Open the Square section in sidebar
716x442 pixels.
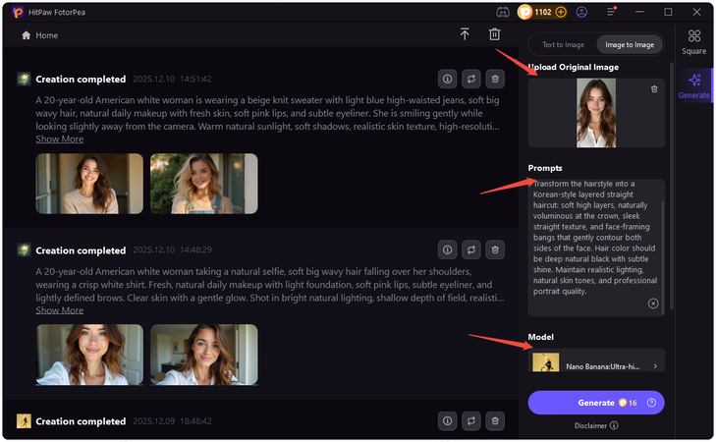(x=694, y=41)
